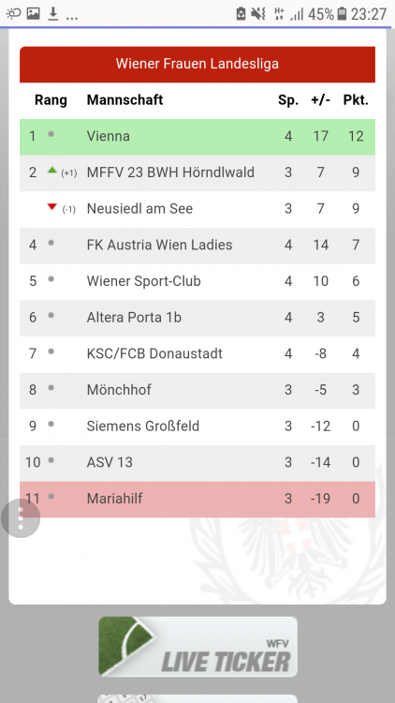Open the status bar overflow dots

[x=72, y=18]
